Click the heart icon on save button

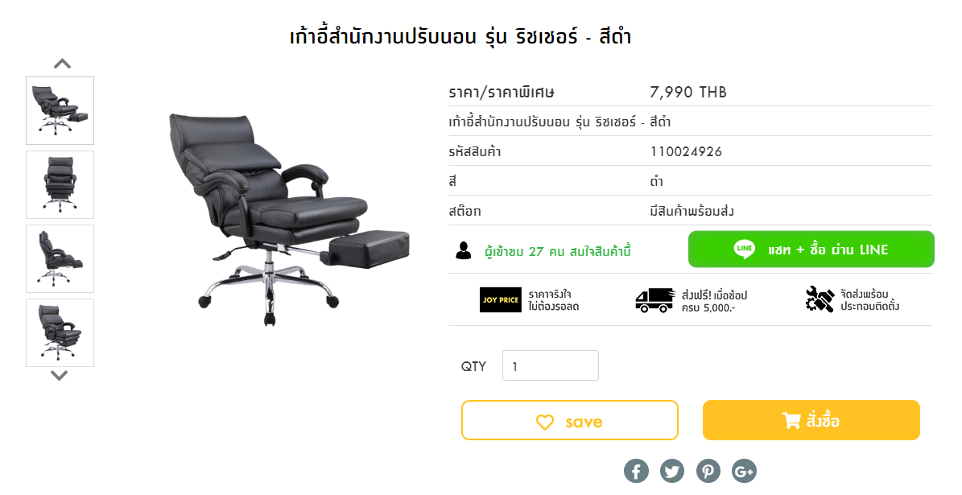pos(545,422)
